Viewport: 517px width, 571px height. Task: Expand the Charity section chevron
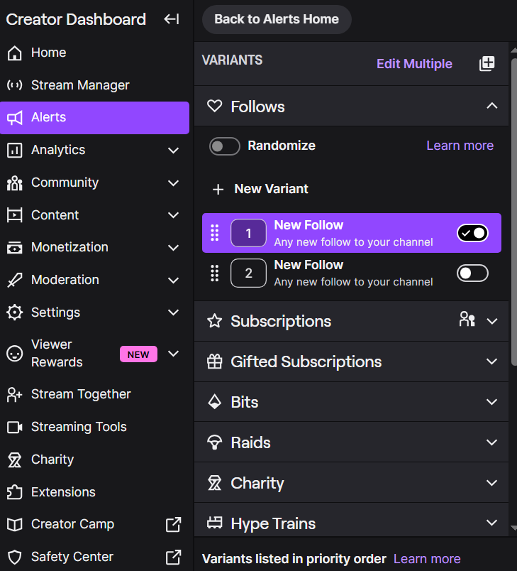(x=492, y=483)
